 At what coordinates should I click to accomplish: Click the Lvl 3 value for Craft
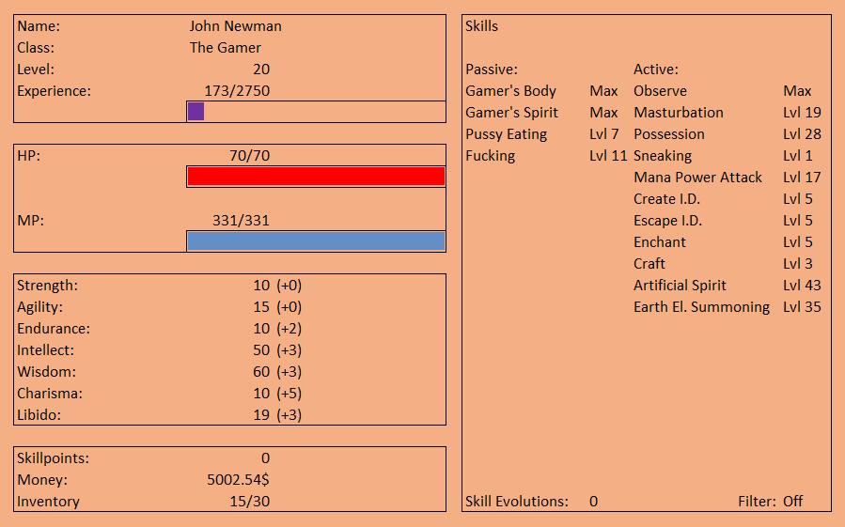tap(798, 263)
